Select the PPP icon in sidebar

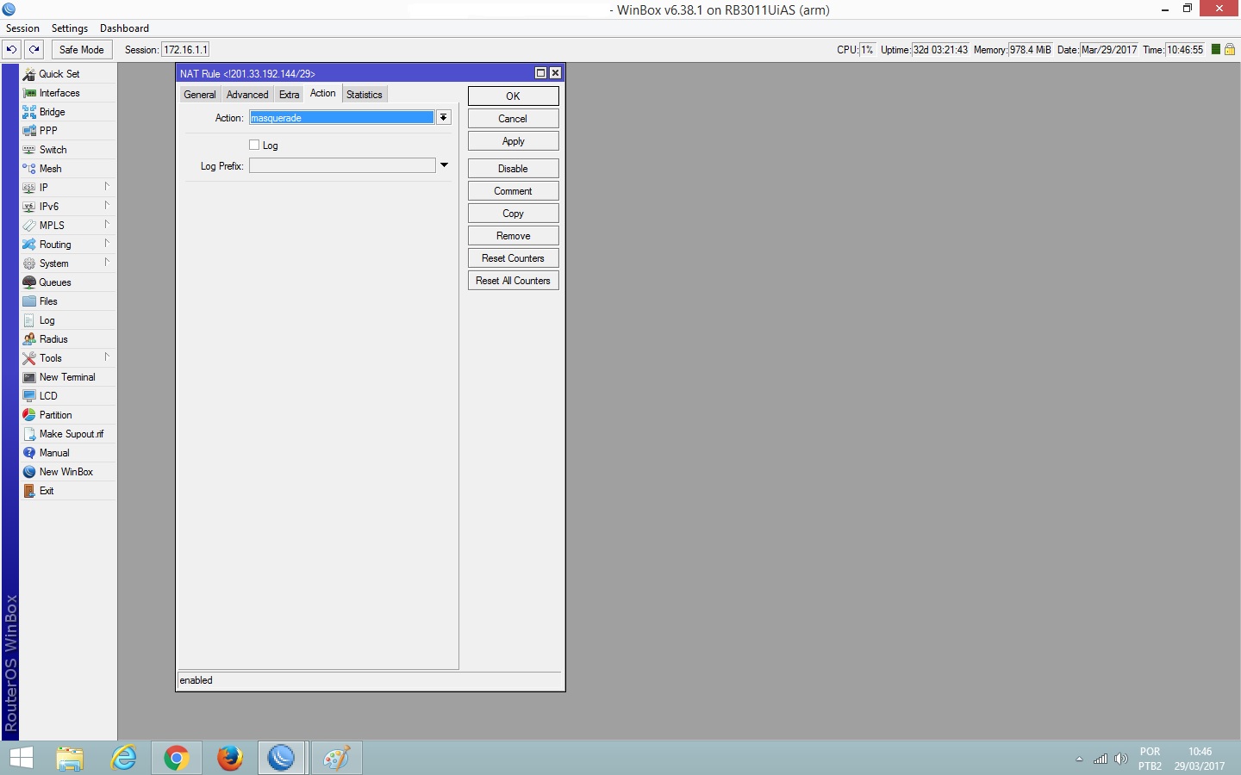point(29,131)
